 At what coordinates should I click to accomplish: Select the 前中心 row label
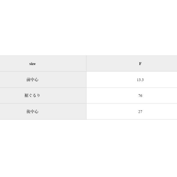(x=32, y=80)
